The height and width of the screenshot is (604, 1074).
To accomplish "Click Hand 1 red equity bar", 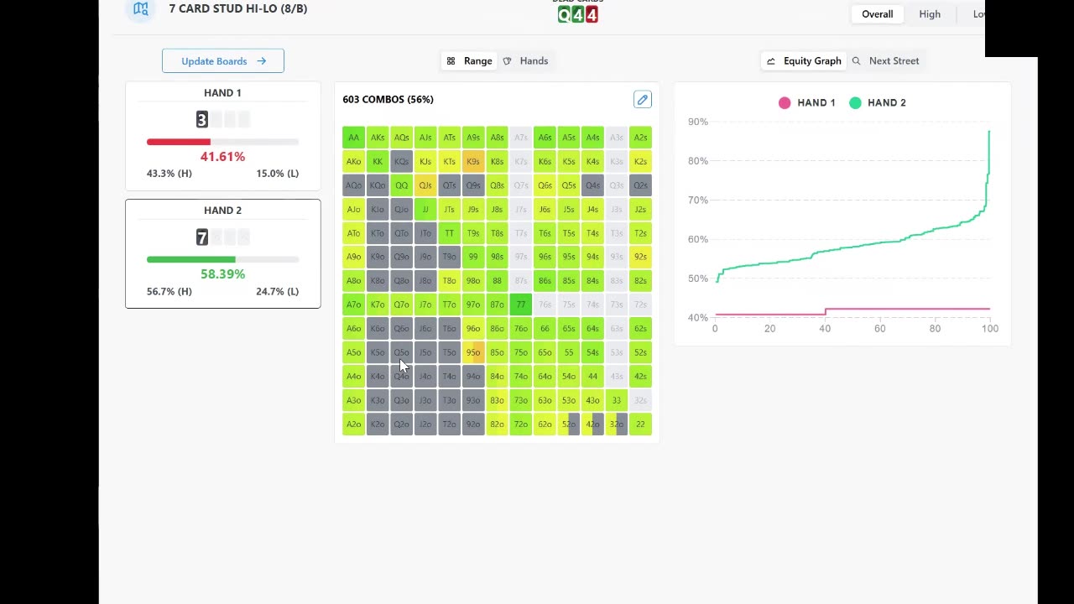I will pyautogui.click(x=179, y=142).
